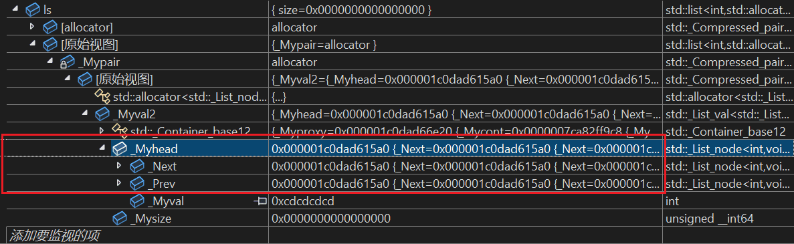Screen dimensions: 794x244
Task: Collapse the _Myhead node
Action: (x=102, y=148)
